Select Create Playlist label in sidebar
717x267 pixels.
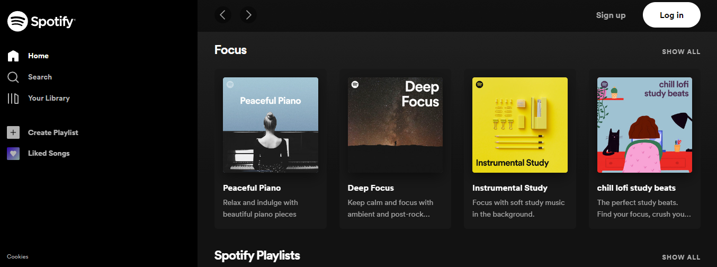pyautogui.click(x=53, y=132)
